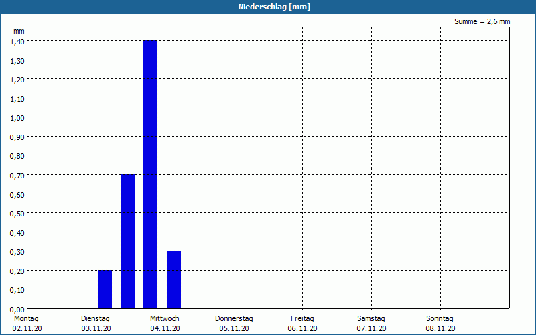Click the 1,00 y-axis value
Viewport: 536px width, 335px height.
tap(17, 118)
